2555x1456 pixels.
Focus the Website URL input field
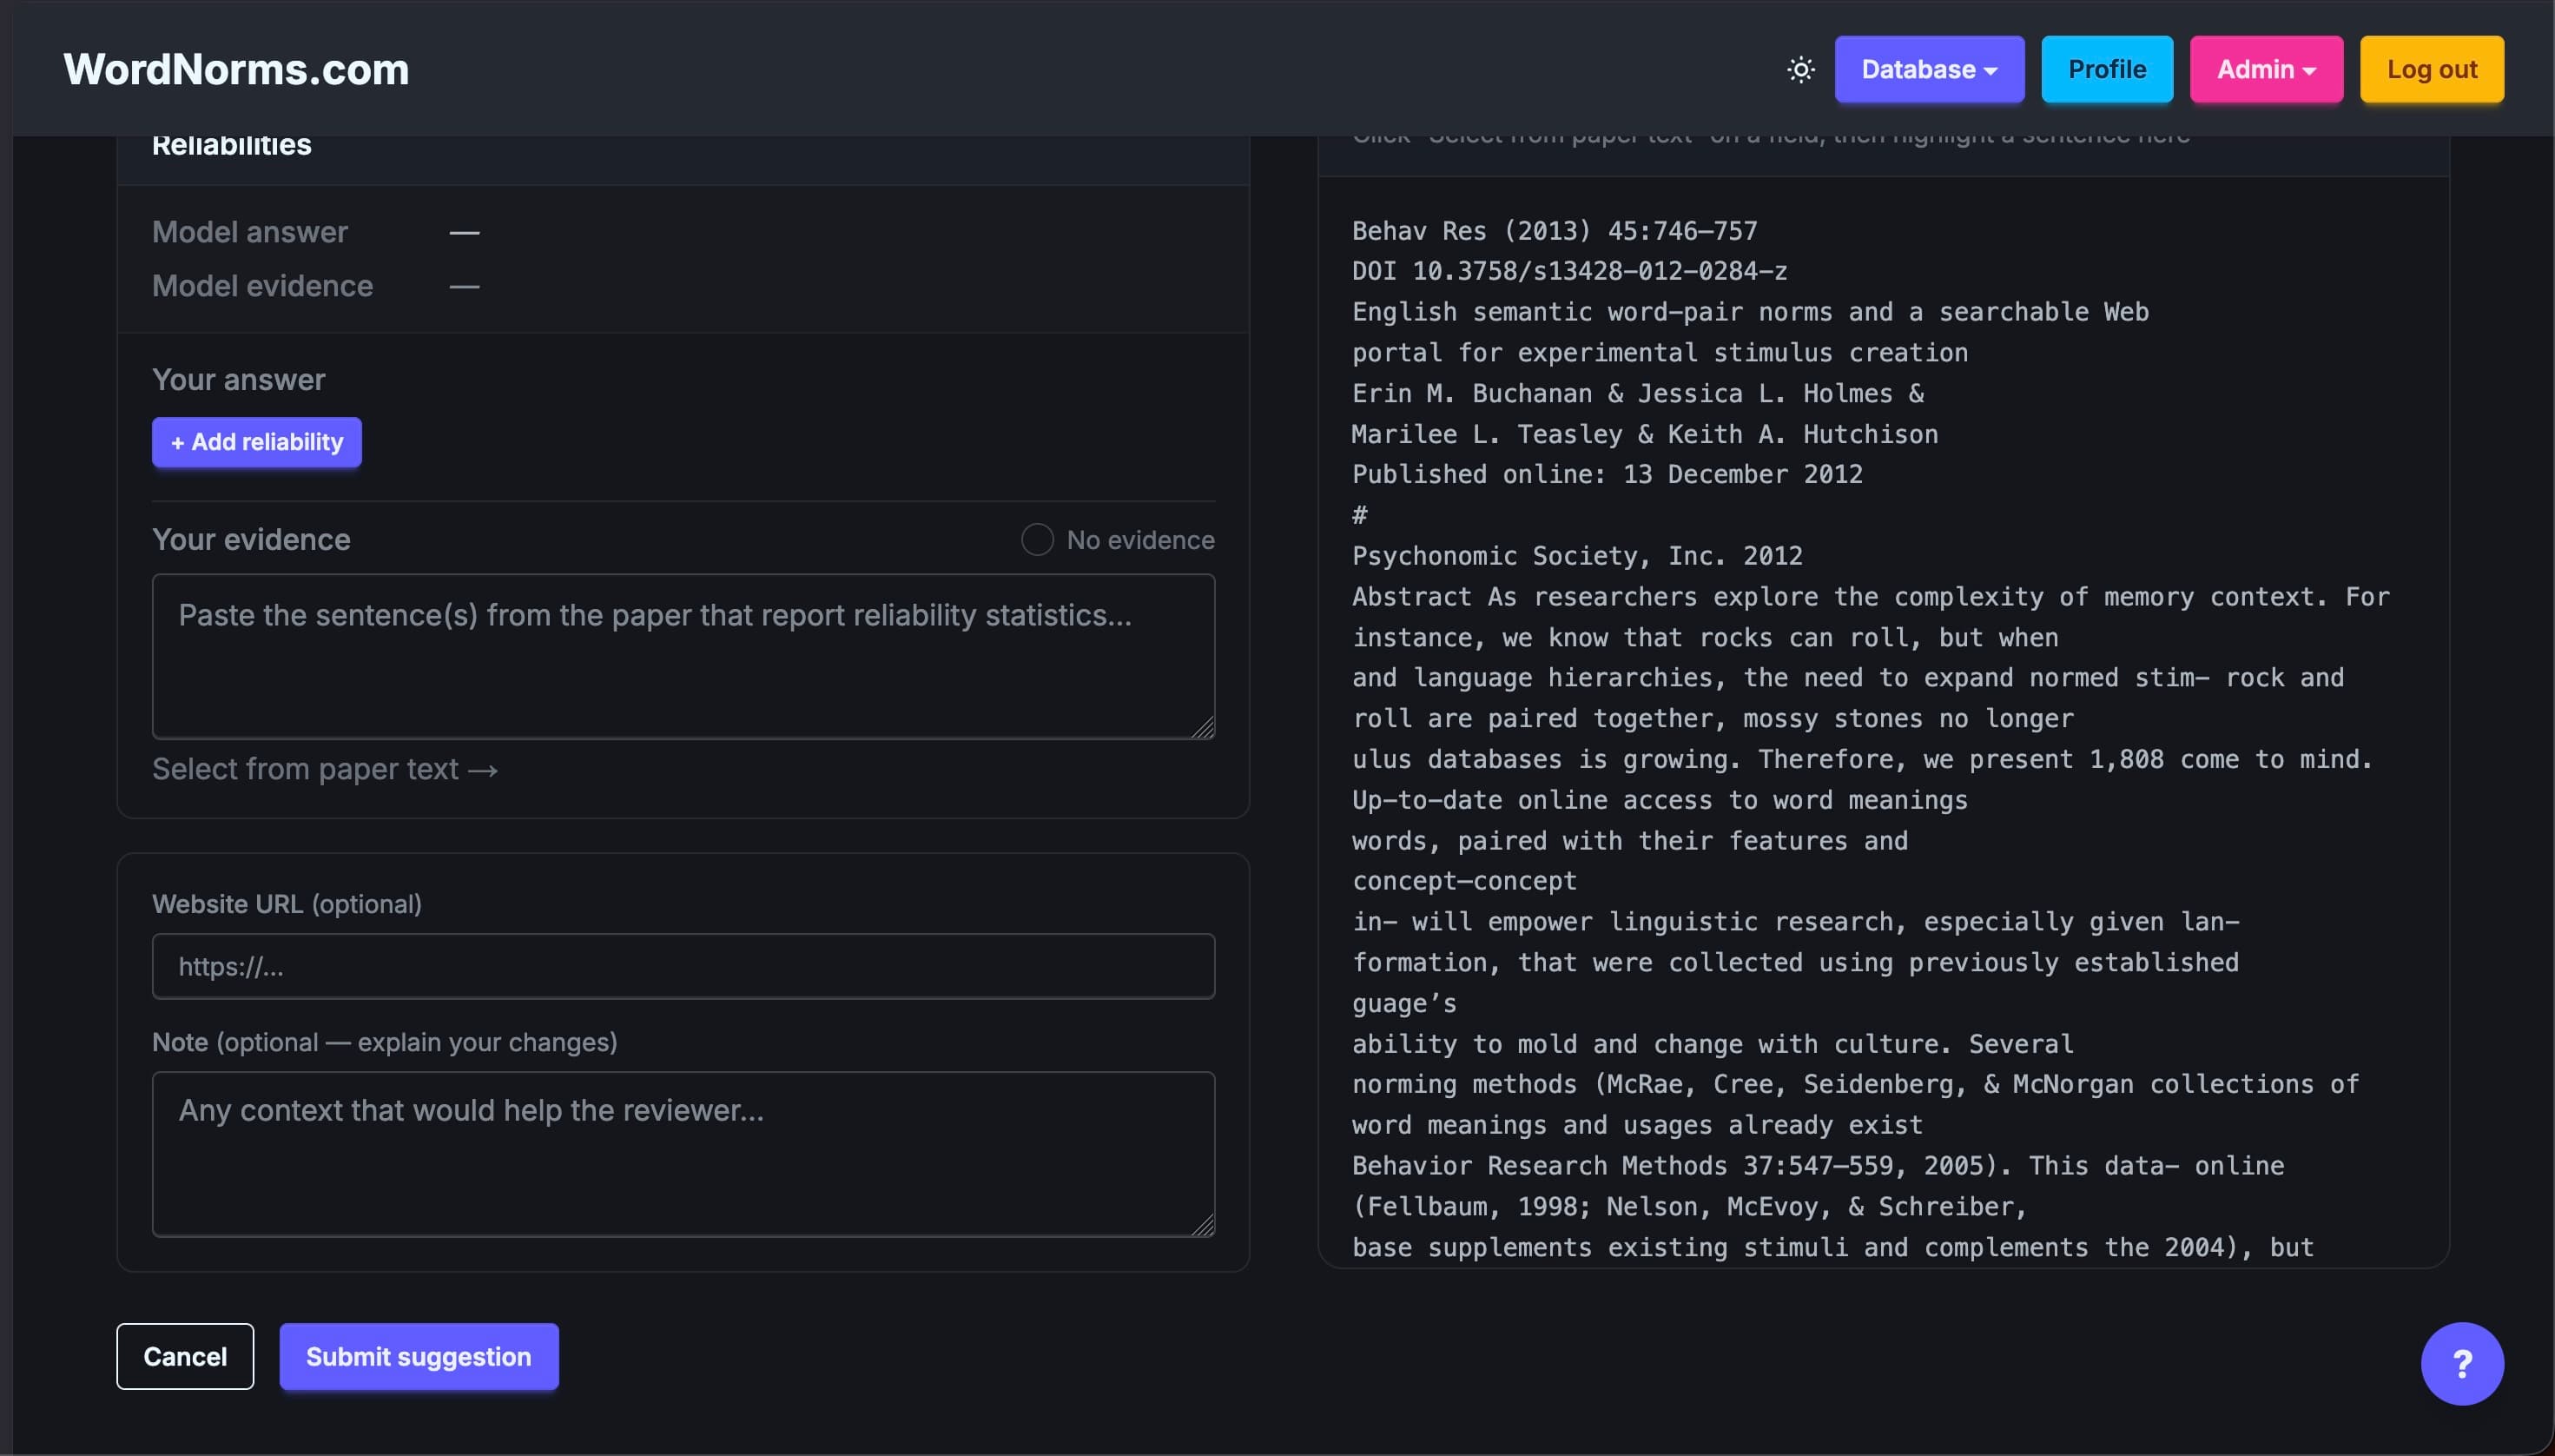tap(683, 966)
